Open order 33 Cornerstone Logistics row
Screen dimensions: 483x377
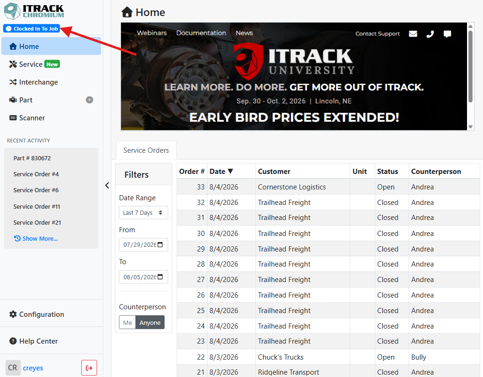pos(328,187)
